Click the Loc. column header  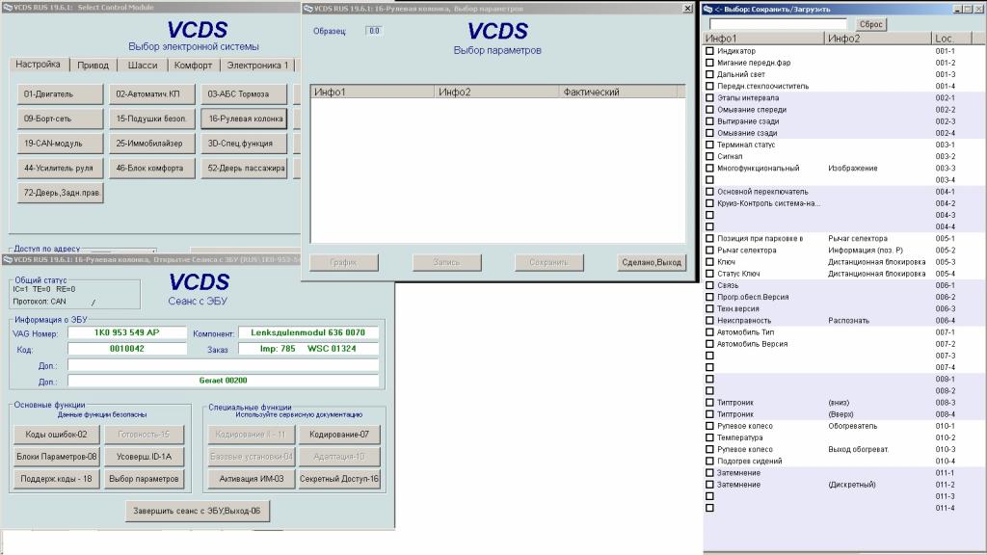point(953,39)
